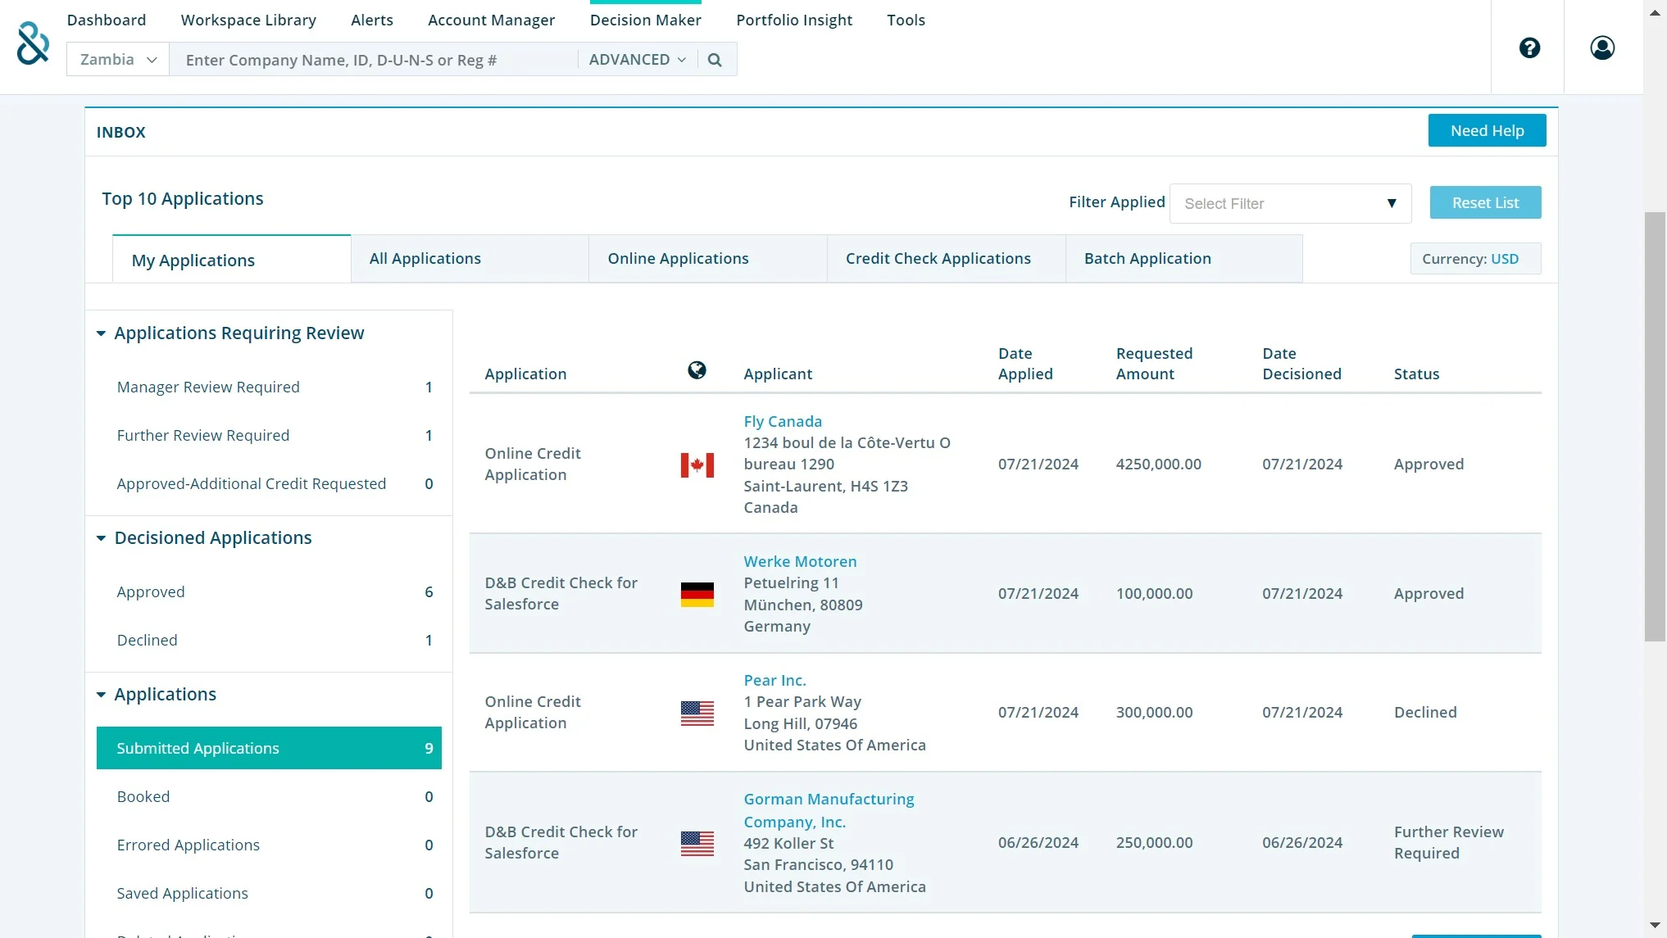Open the help question mark icon

(1529, 48)
